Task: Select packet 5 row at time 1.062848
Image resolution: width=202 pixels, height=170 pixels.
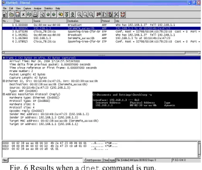Action: 101,38
